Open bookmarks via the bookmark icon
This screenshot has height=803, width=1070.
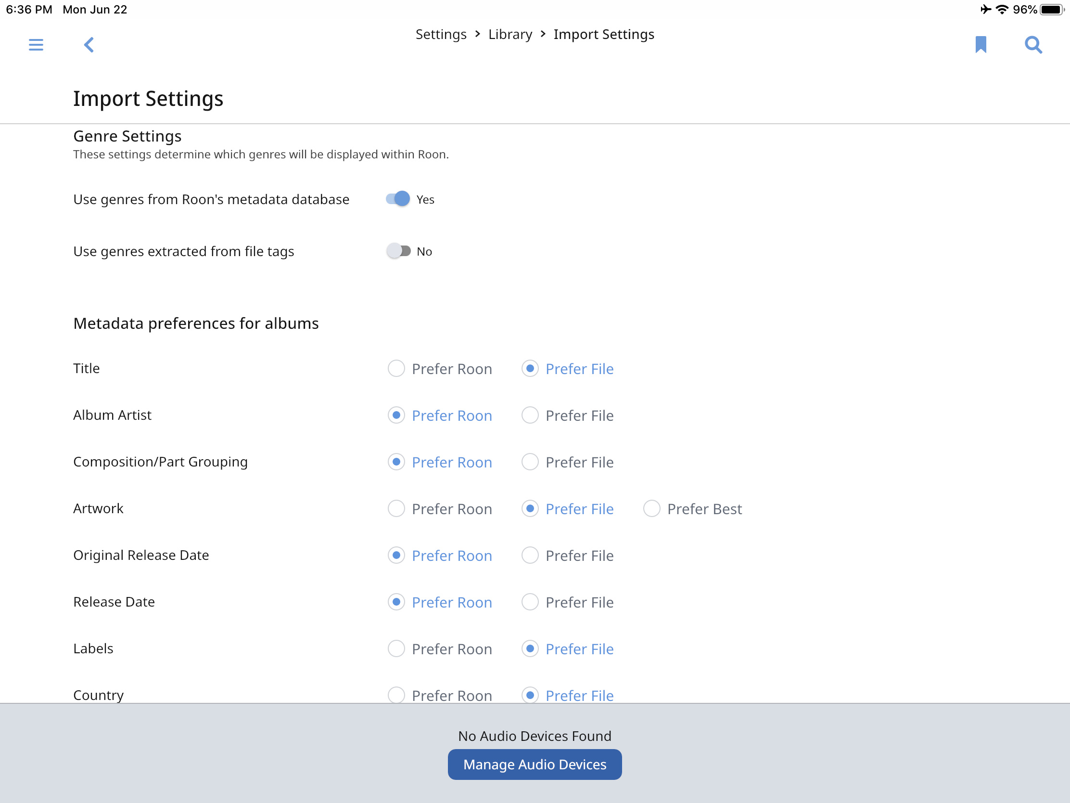pos(981,44)
